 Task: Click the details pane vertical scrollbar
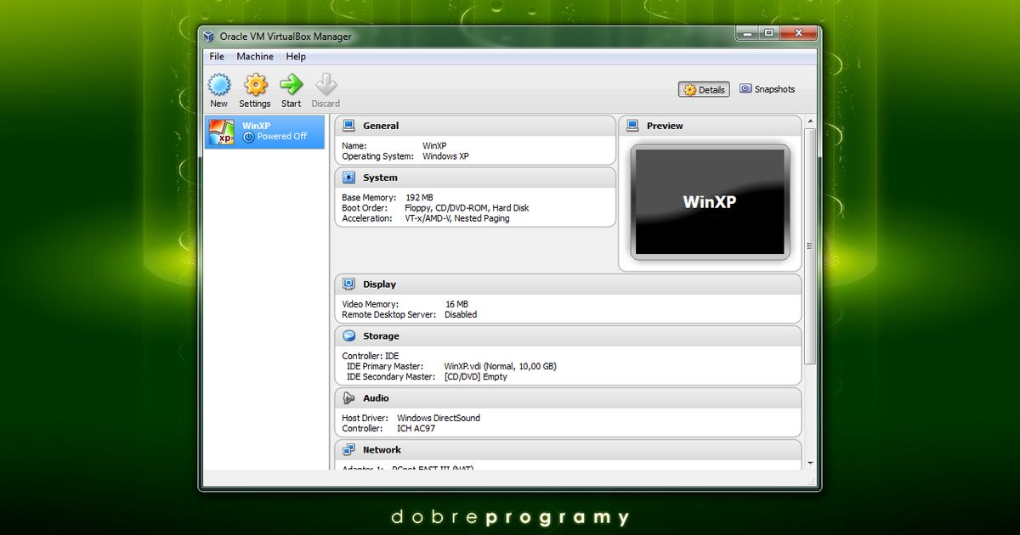810,246
